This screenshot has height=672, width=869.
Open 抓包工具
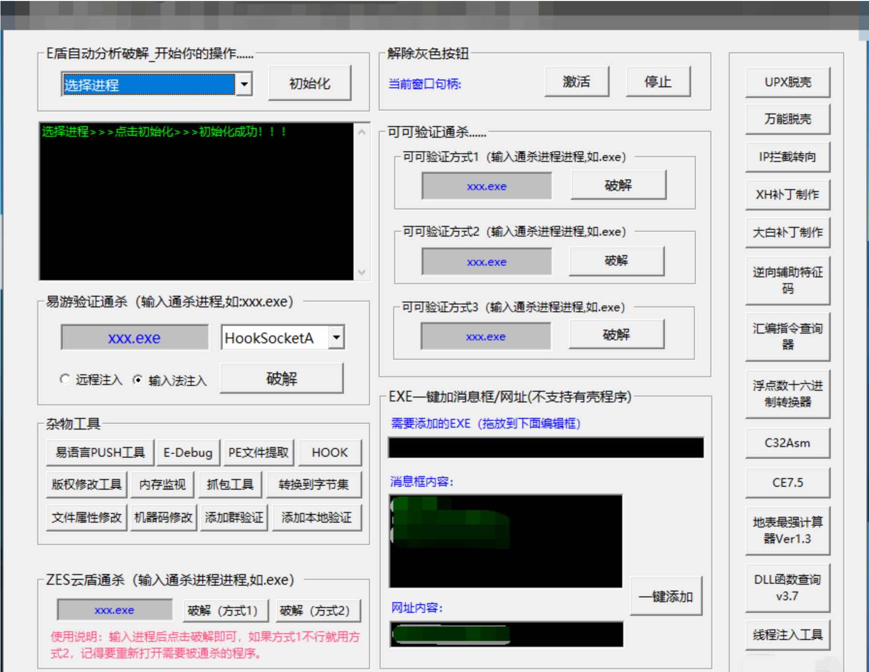[x=230, y=485]
